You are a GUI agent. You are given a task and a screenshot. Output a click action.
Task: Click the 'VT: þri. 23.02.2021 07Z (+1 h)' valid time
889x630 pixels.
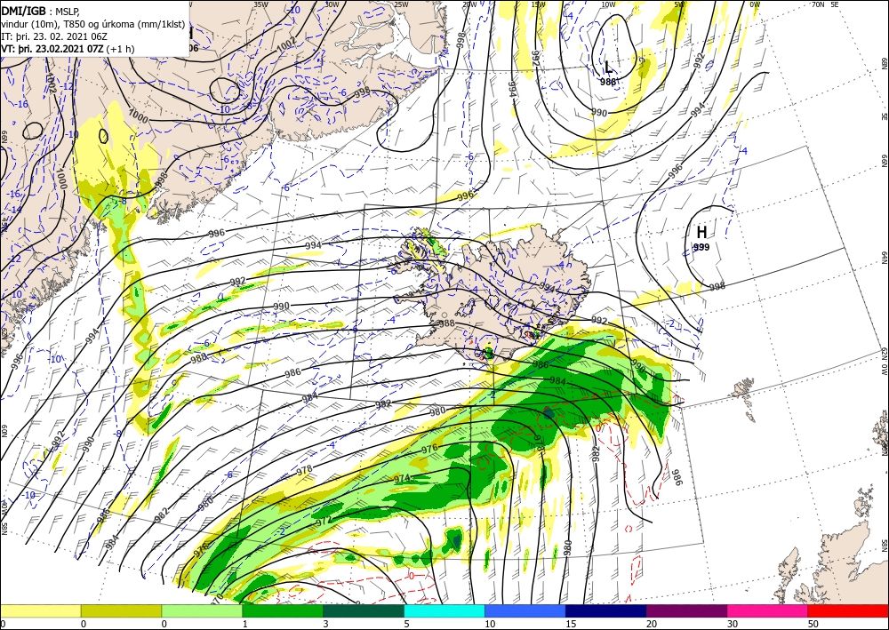click(68, 49)
